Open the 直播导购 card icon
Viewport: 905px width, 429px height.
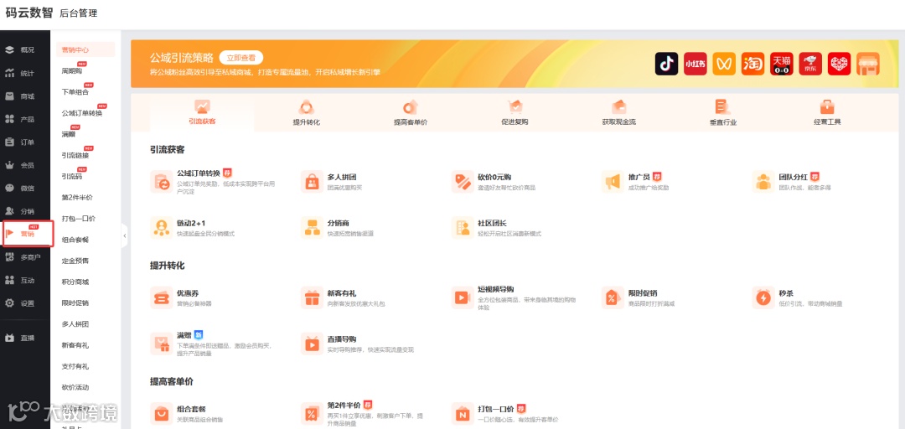(x=312, y=344)
